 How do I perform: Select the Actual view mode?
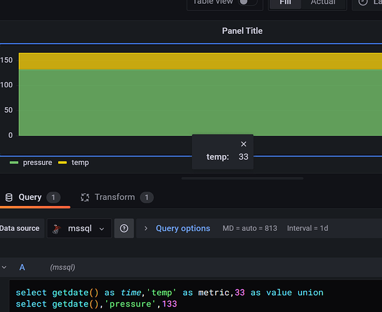coord(323,2)
